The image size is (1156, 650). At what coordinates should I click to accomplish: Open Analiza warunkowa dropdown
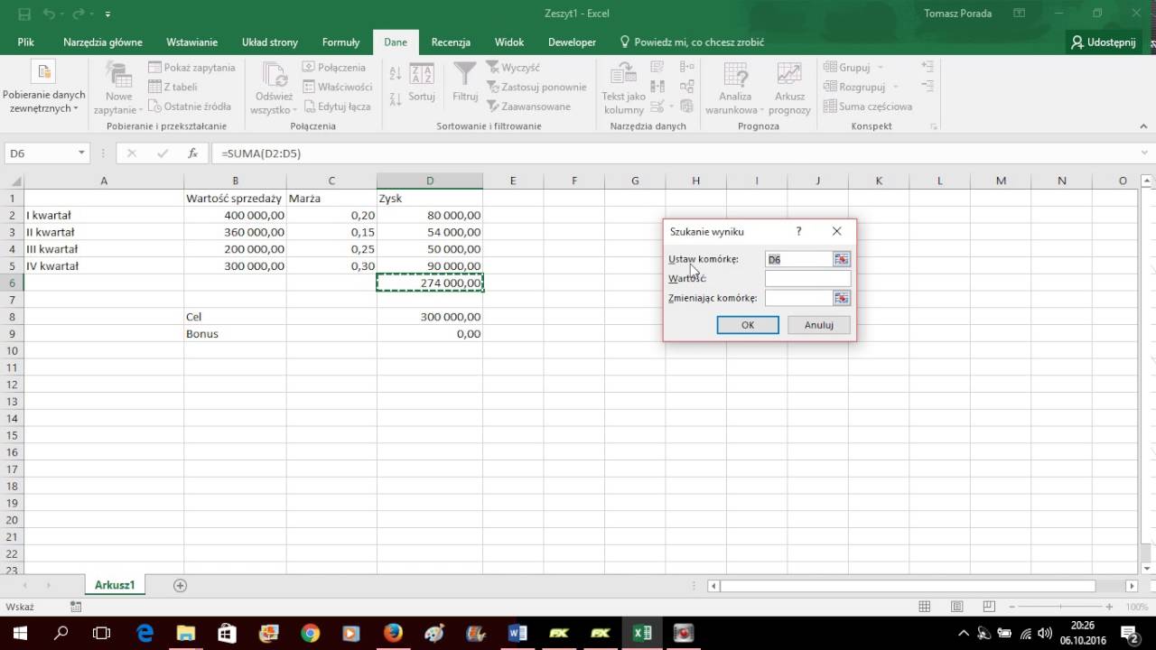735,88
